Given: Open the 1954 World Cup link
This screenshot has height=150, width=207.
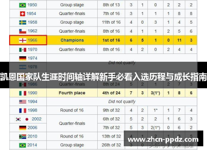Looking at the screenshot, I should point(31,14).
